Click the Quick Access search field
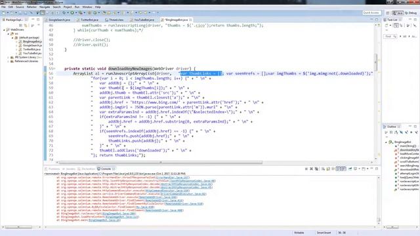 (372, 12)
